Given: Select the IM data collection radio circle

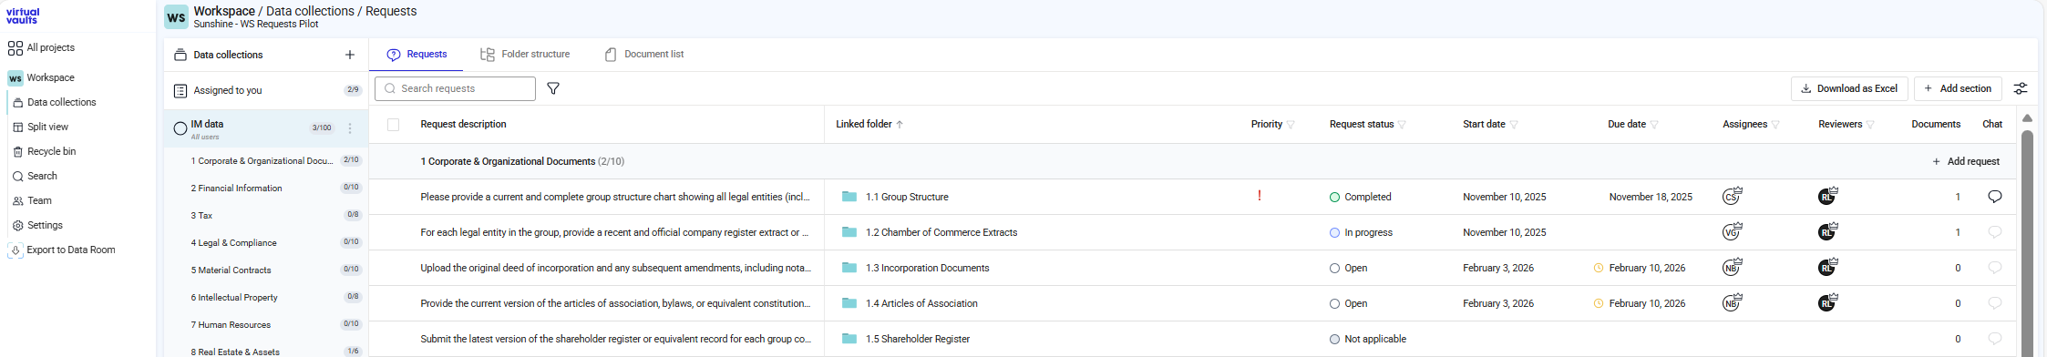Looking at the screenshot, I should click(x=180, y=128).
